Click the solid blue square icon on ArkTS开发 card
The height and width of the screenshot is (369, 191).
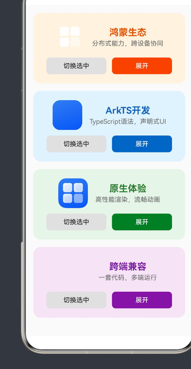pos(67,115)
